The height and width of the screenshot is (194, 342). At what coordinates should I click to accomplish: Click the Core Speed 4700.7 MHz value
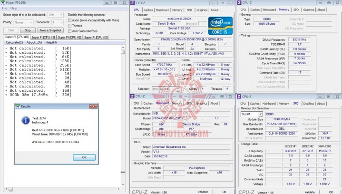[x=164, y=65]
